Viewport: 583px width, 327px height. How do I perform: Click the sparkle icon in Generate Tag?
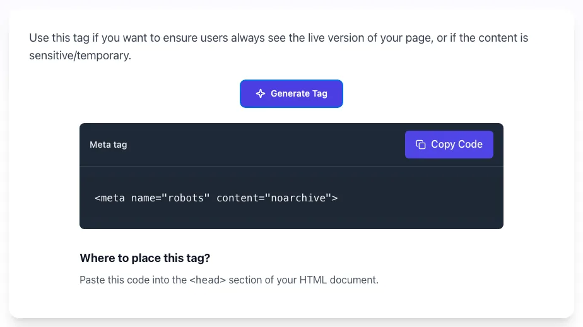point(261,94)
